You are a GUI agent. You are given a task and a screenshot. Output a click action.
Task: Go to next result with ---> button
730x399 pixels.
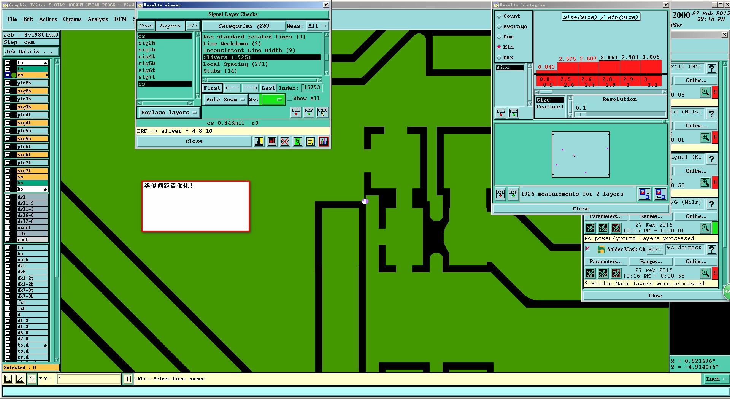coord(250,88)
